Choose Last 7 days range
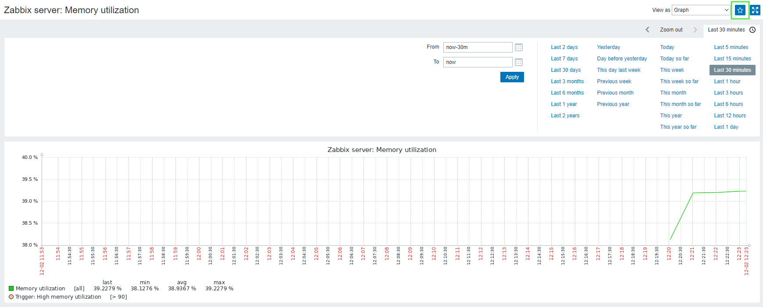 click(x=564, y=59)
